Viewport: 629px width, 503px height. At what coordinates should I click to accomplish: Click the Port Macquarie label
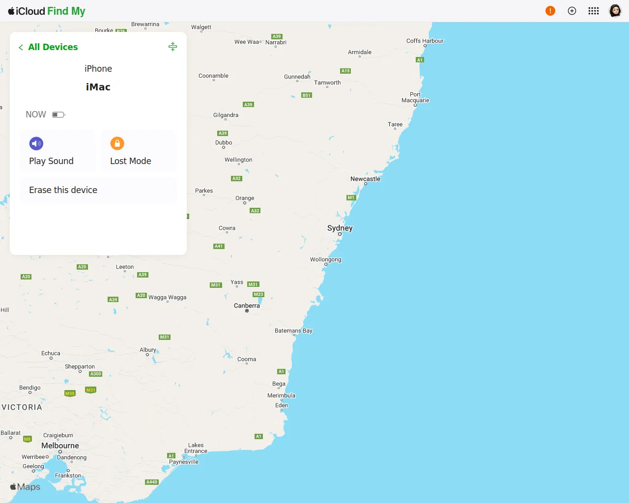[415, 97]
